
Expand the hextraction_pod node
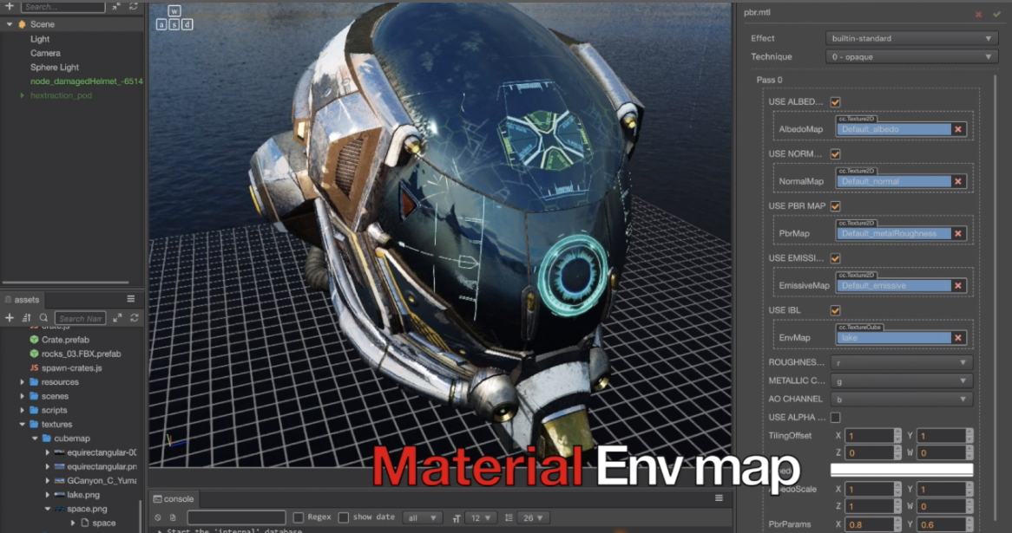click(23, 95)
